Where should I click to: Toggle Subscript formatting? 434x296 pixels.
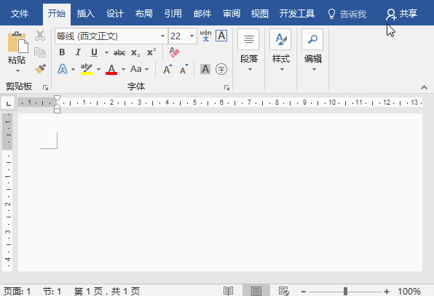[135, 52]
